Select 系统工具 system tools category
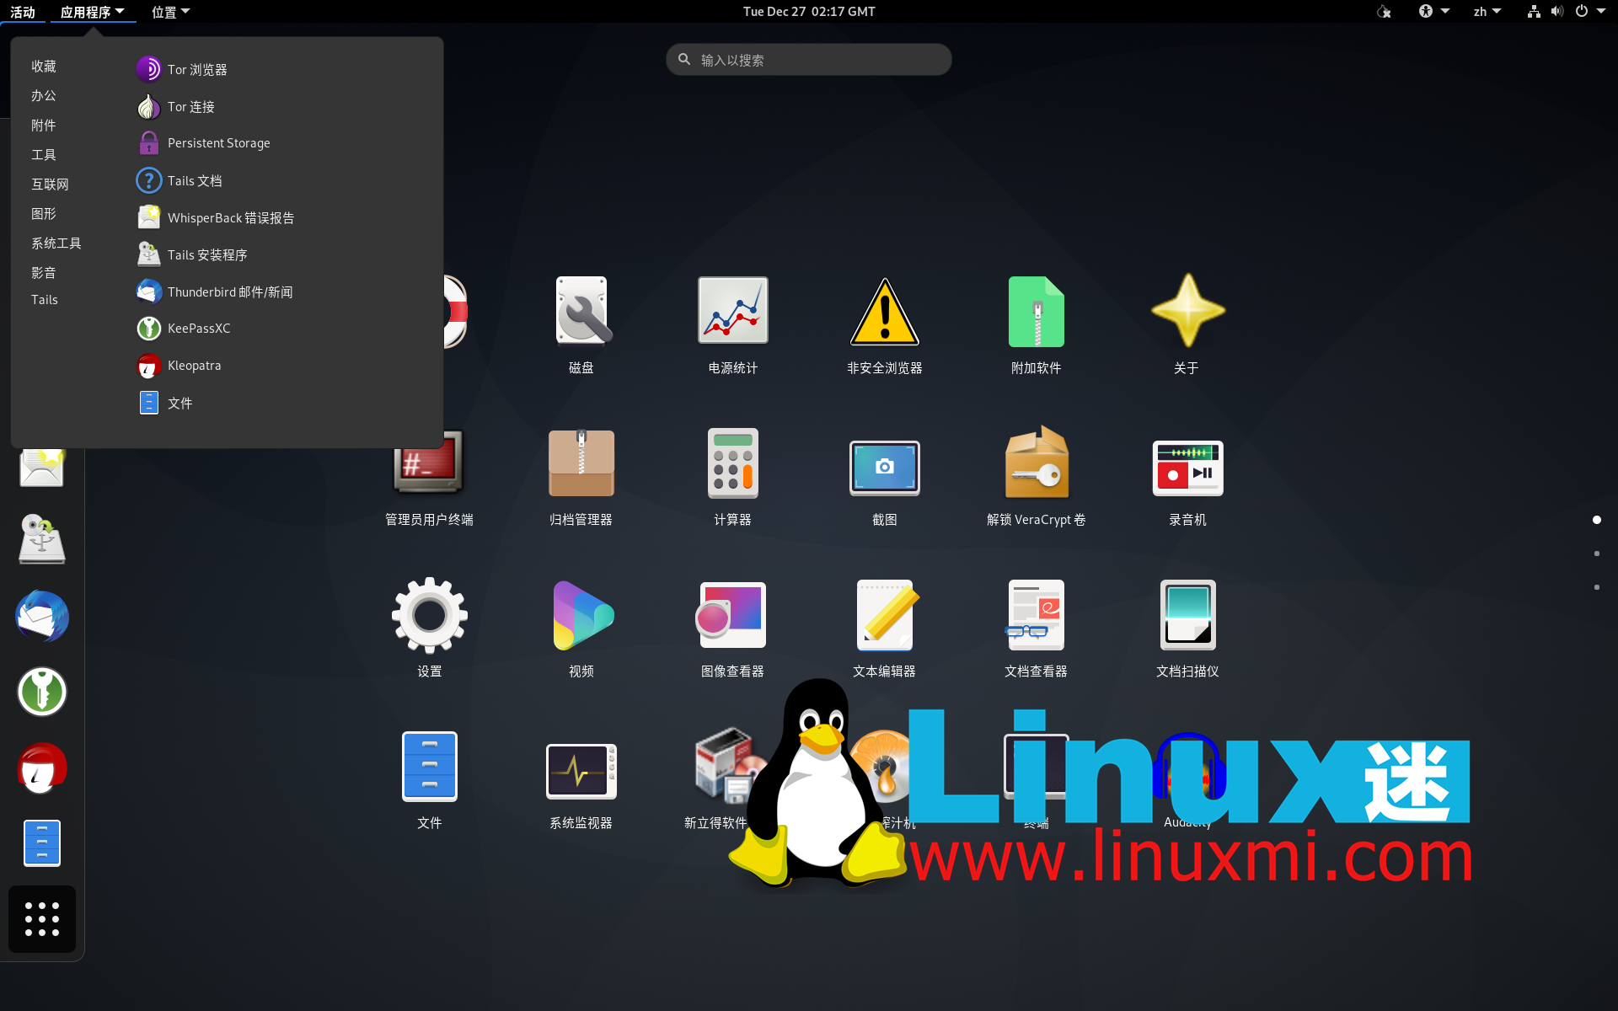 56,243
